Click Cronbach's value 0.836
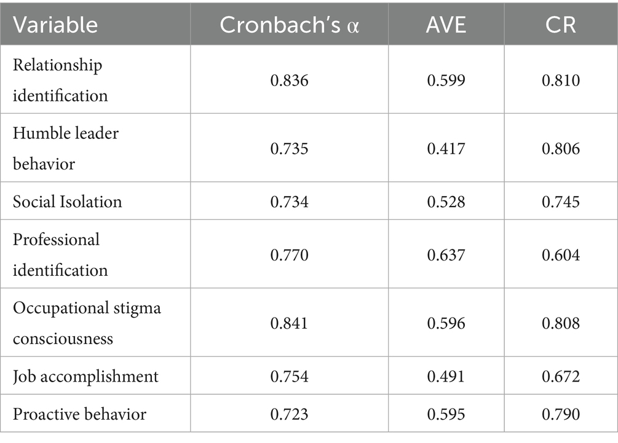Image resolution: width=618 pixels, height=443 pixels. [x=289, y=80]
